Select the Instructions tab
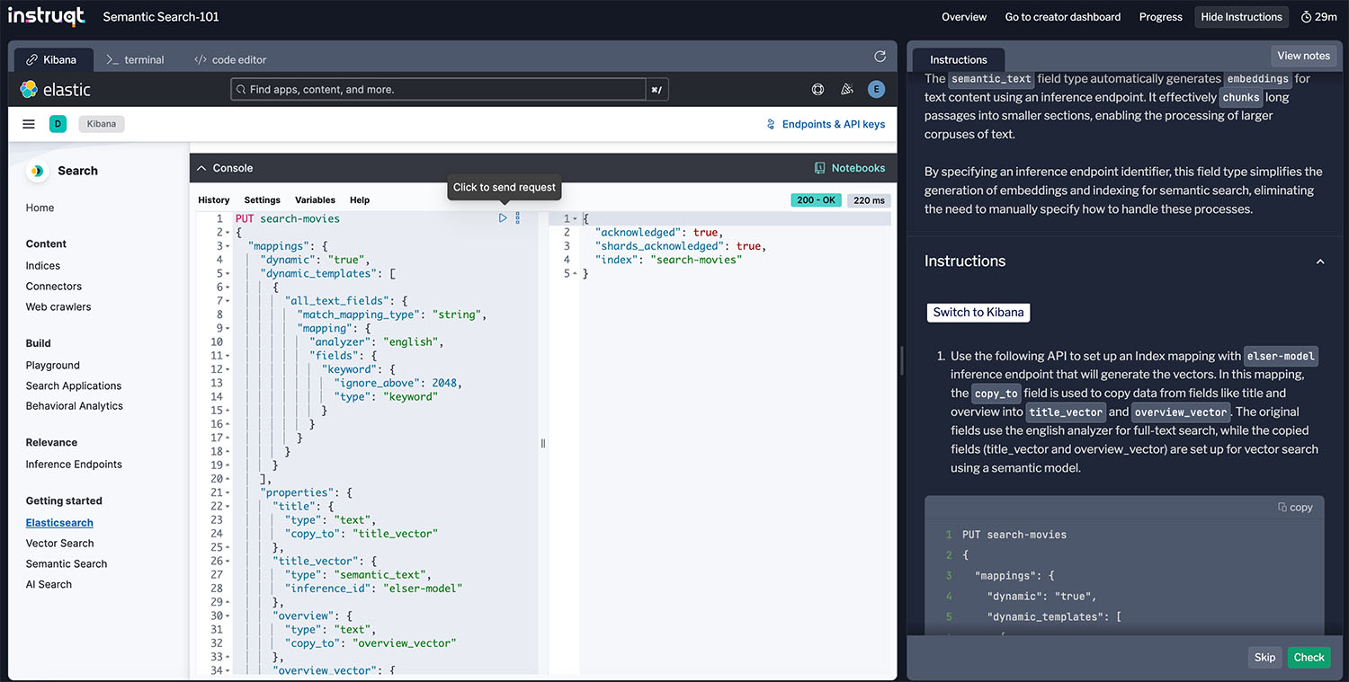 point(959,59)
